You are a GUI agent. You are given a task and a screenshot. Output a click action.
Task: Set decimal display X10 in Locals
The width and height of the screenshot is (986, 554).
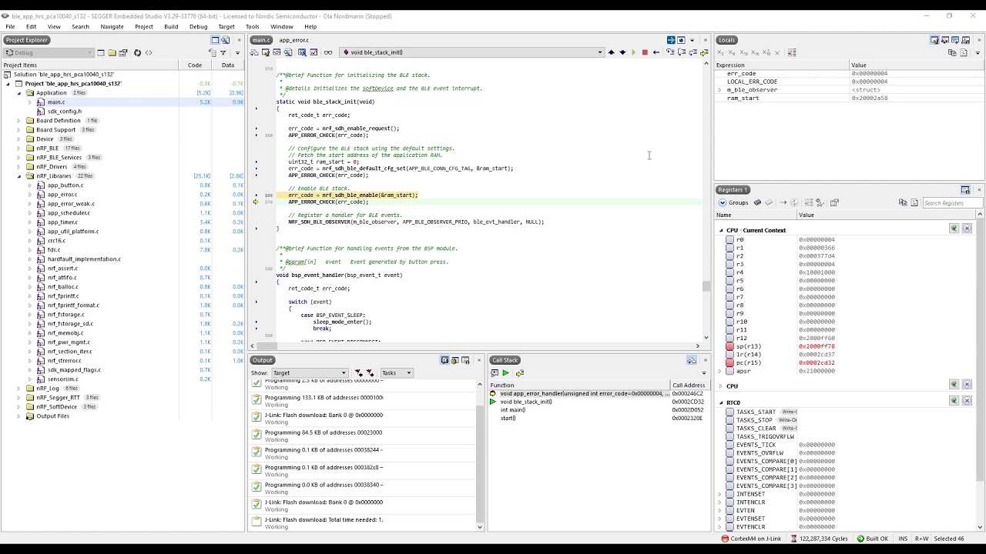click(743, 52)
